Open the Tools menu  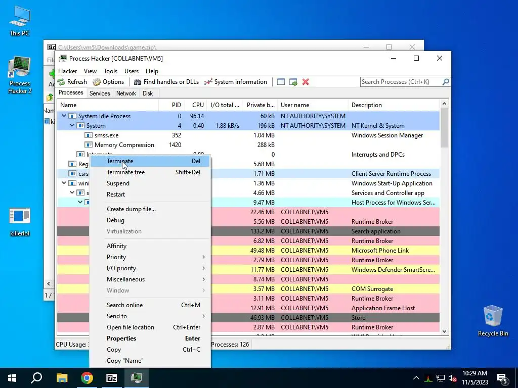(110, 71)
